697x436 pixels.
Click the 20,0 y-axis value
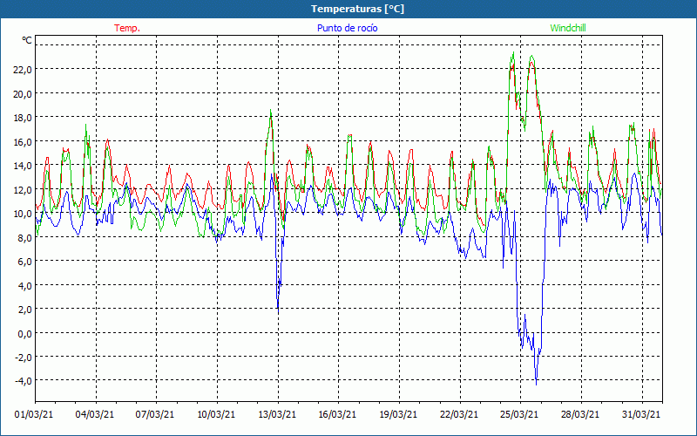pyautogui.click(x=23, y=93)
